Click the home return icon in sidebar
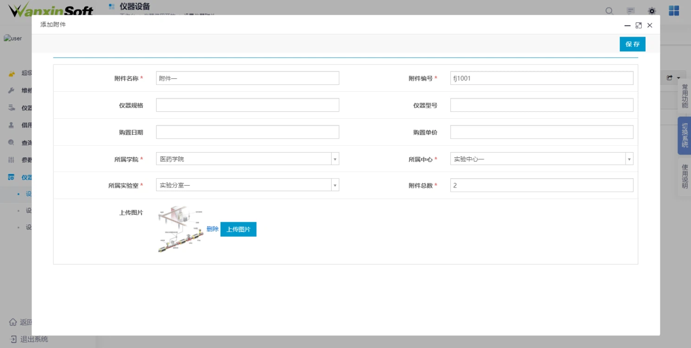Viewport: 691px width, 348px height. [13, 322]
